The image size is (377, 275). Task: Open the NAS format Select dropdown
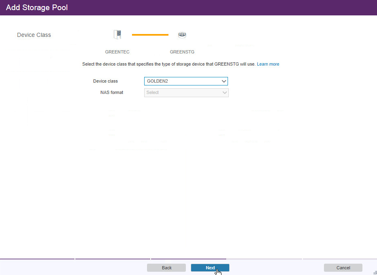[x=182, y=92]
